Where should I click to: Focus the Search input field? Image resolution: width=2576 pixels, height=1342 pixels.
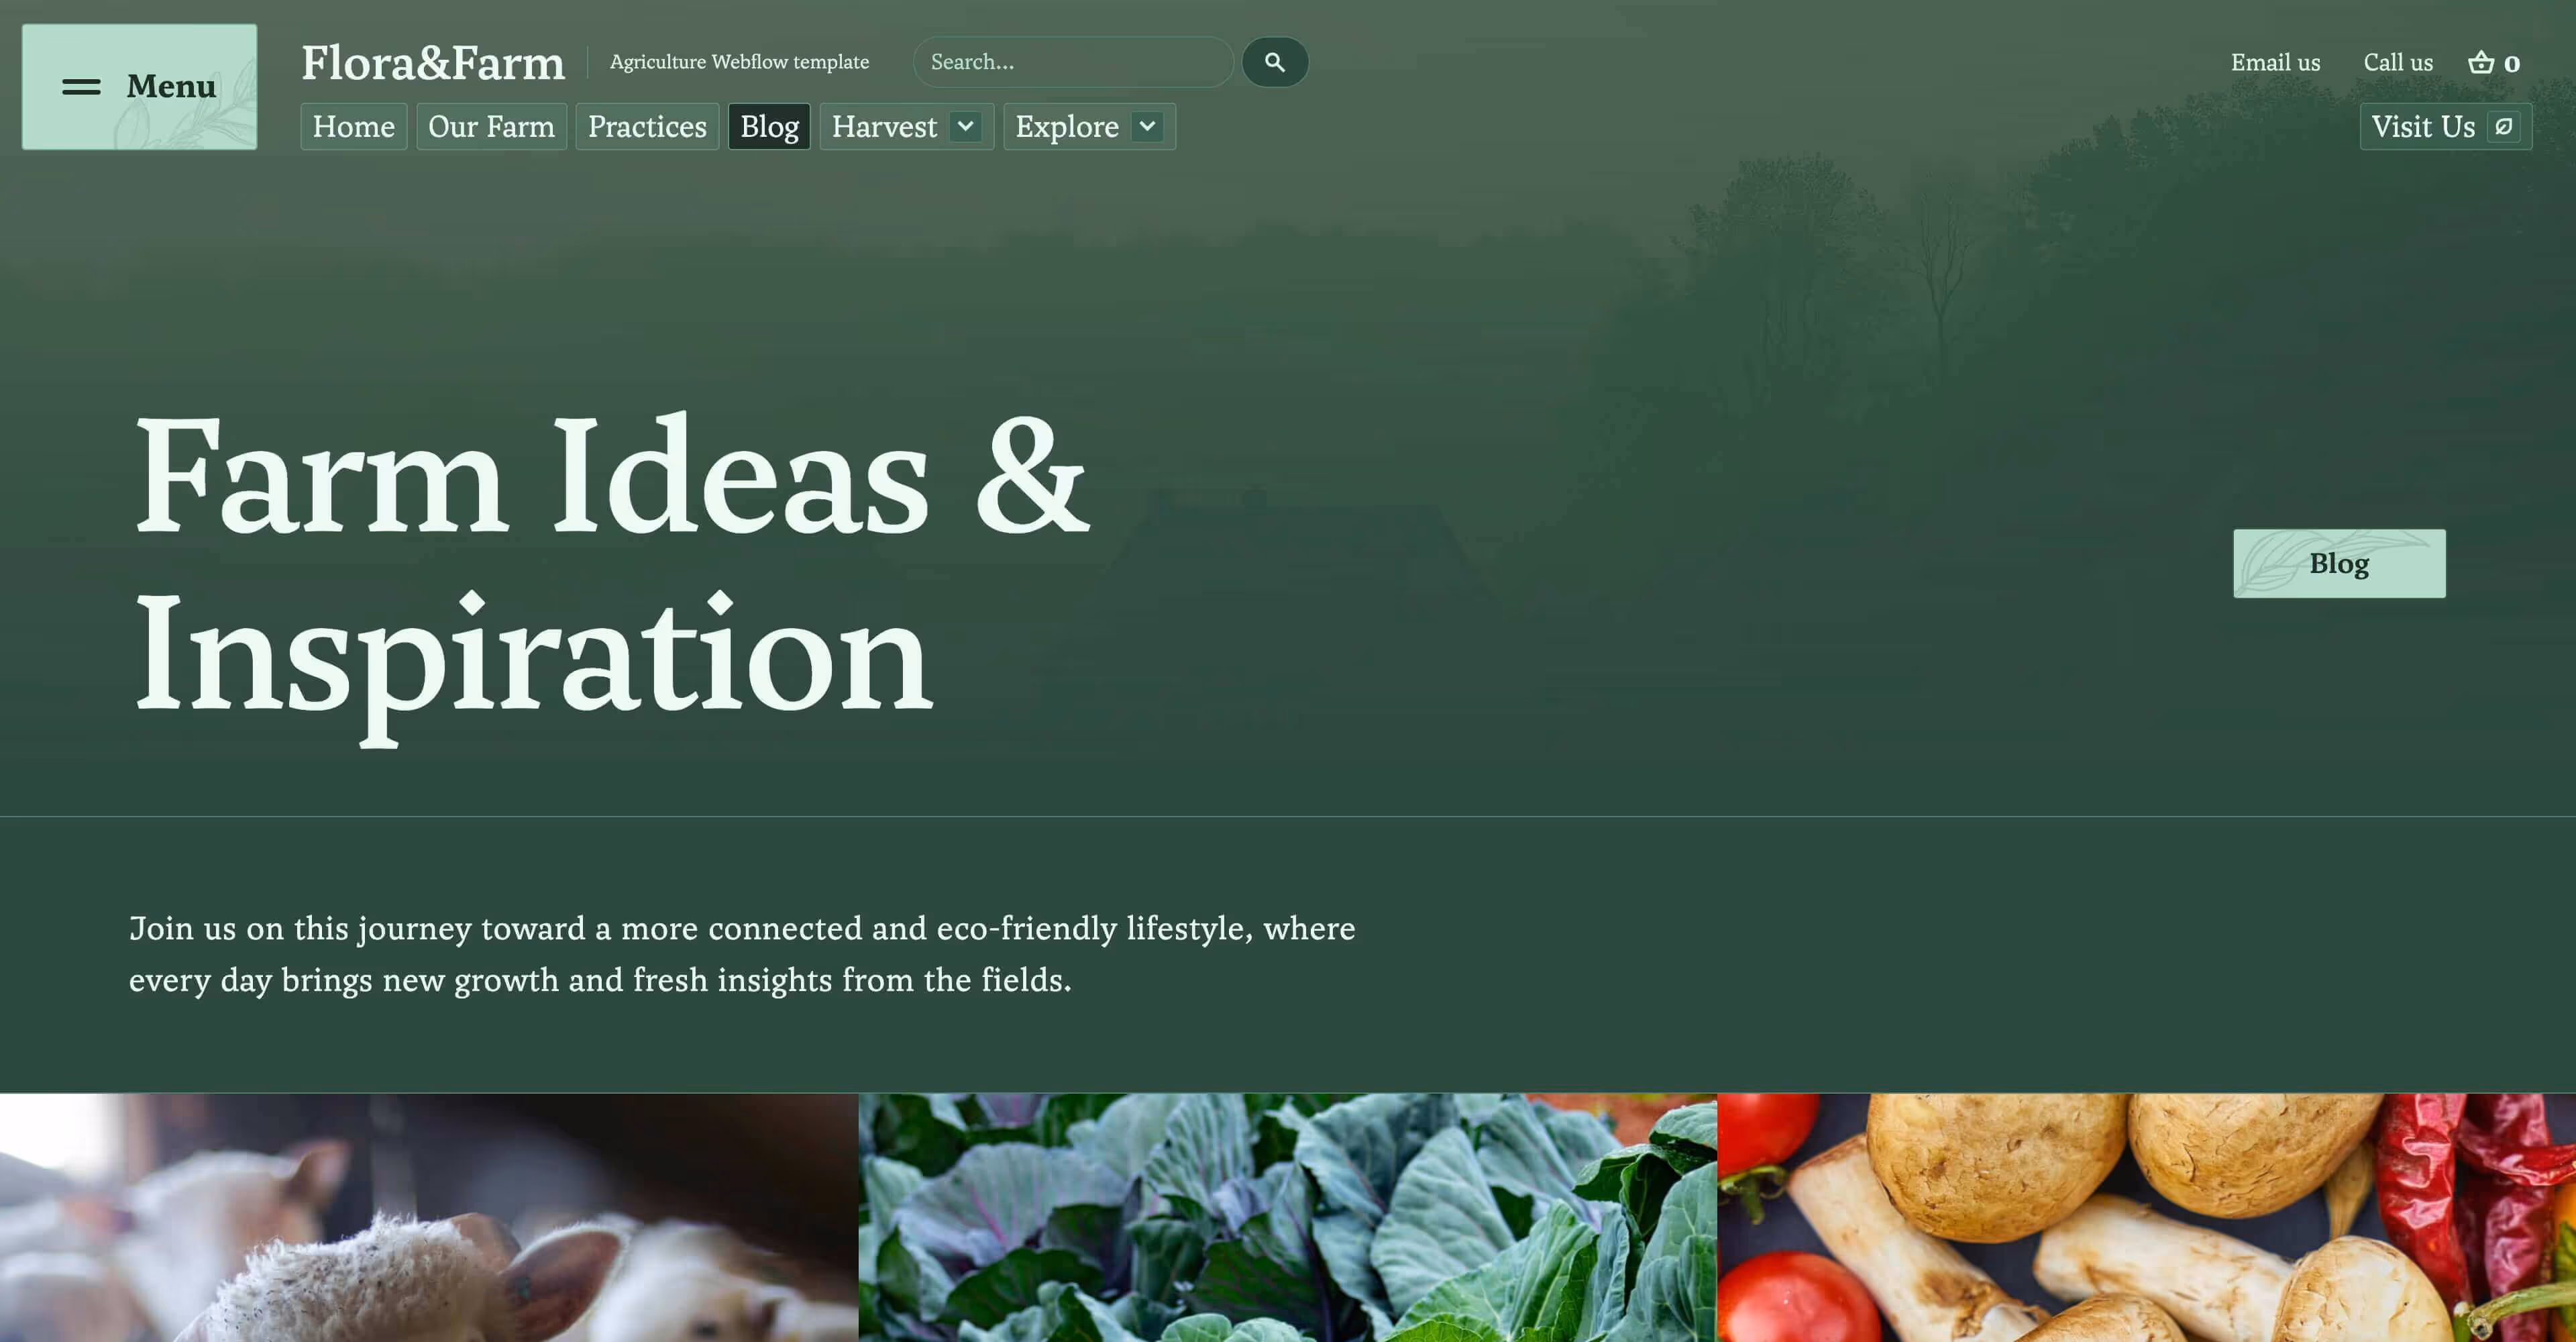pos(1073,62)
